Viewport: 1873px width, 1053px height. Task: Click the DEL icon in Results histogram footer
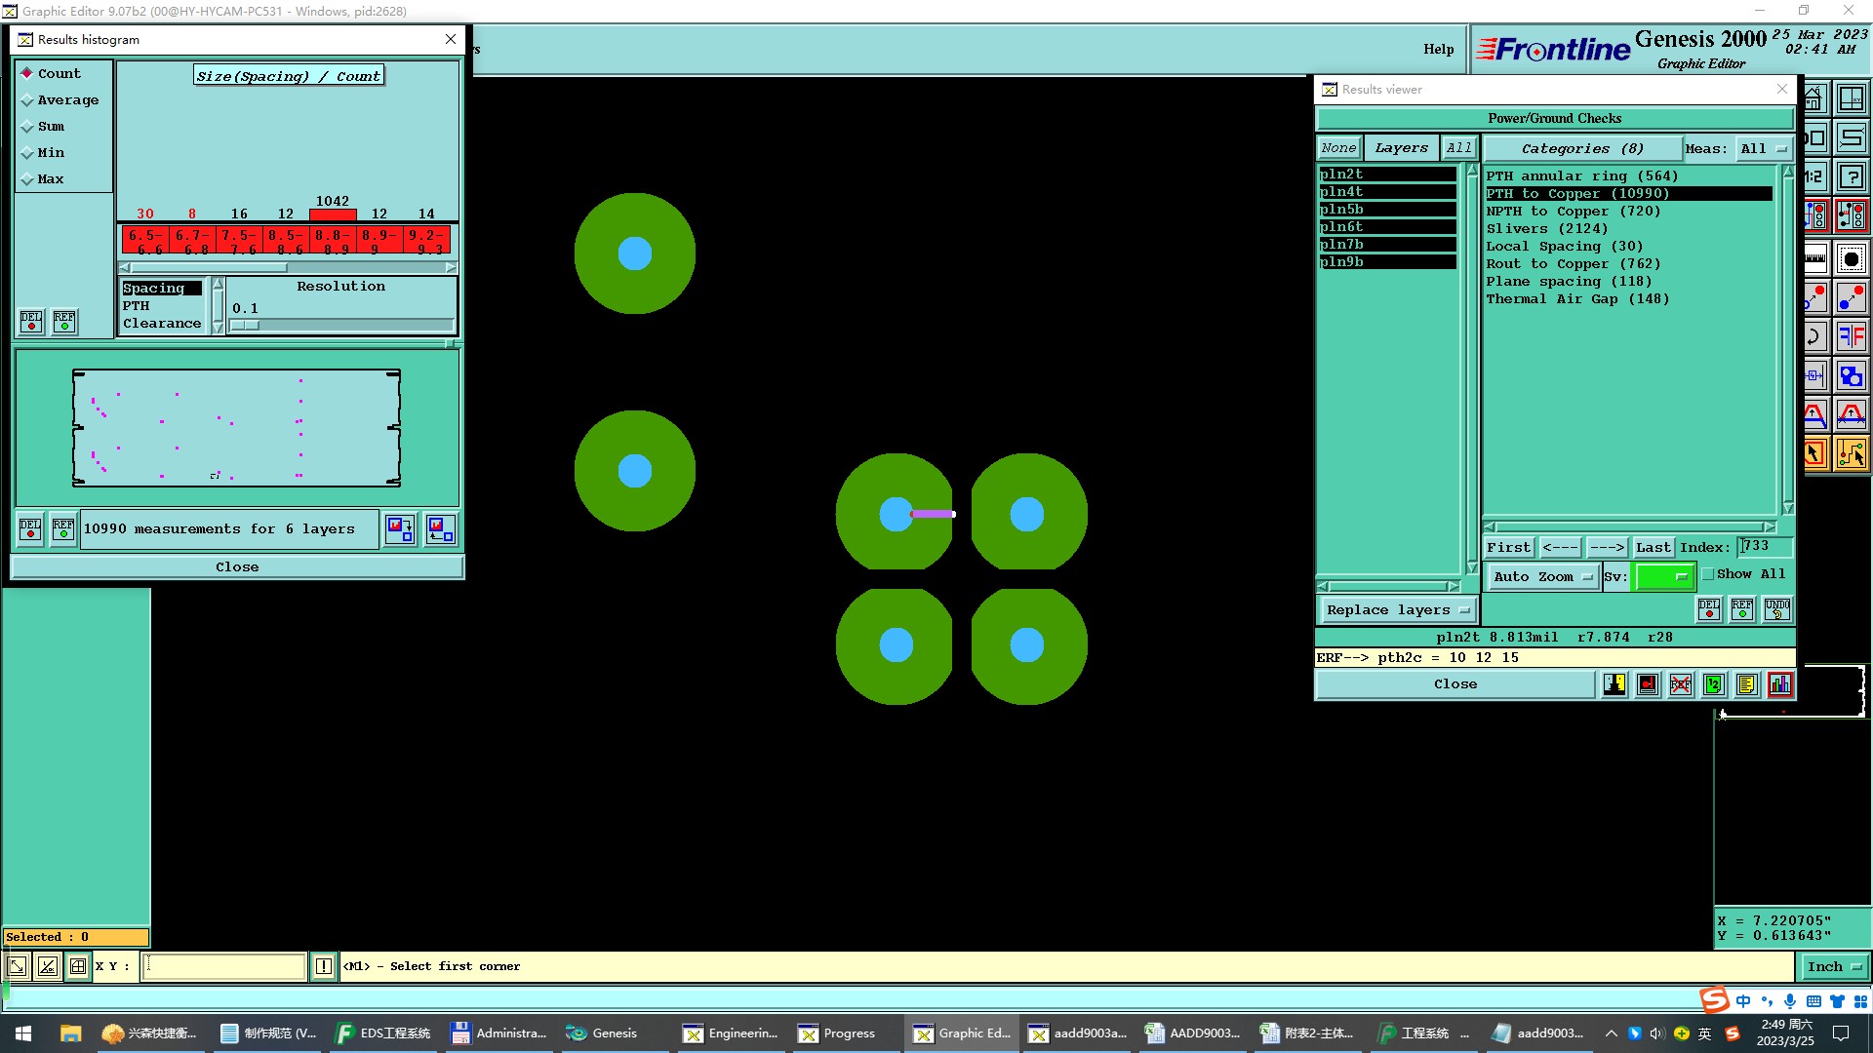click(30, 529)
